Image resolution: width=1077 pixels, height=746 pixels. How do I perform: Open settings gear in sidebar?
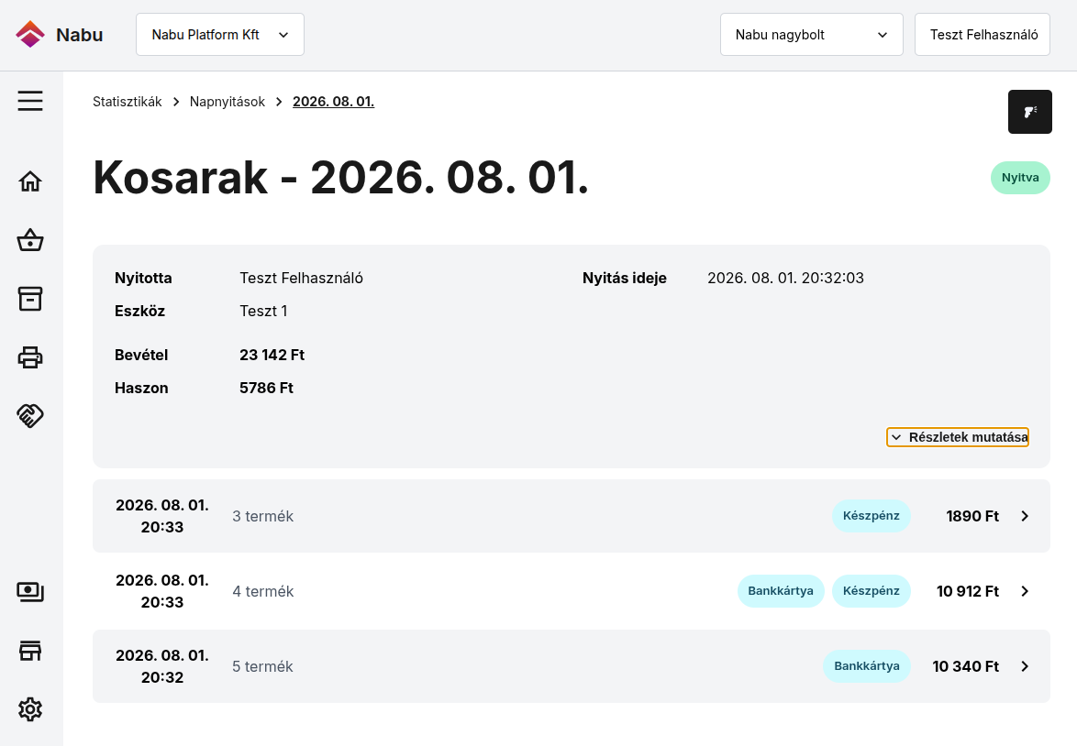click(30, 709)
